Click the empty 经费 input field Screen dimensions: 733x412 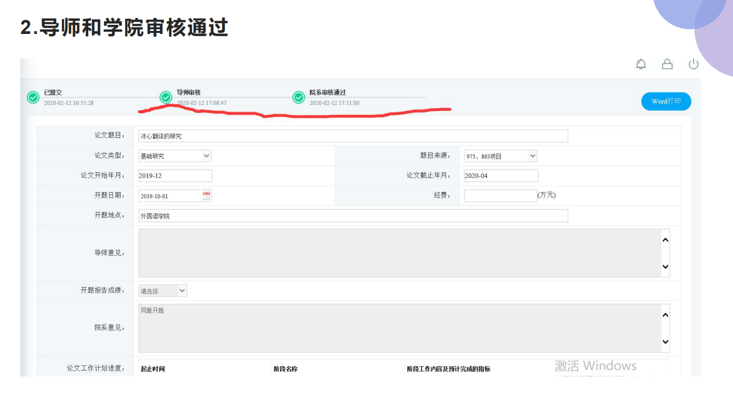(500, 196)
